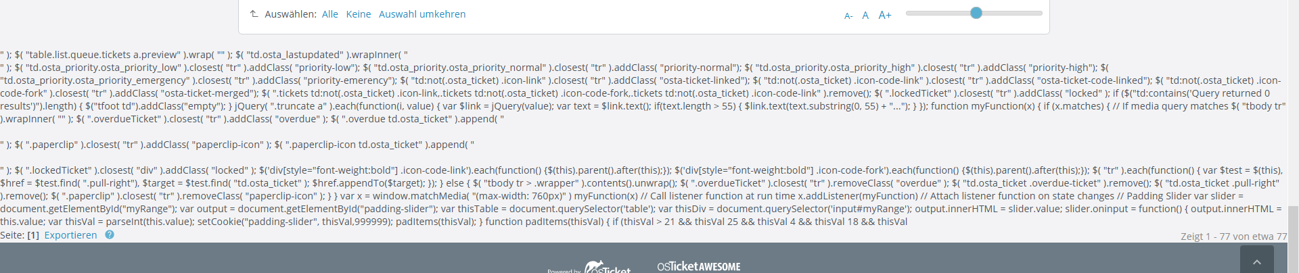Go to page [1] in pagination
The height and width of the screenshot is (273, 1299).
[33, 235]
